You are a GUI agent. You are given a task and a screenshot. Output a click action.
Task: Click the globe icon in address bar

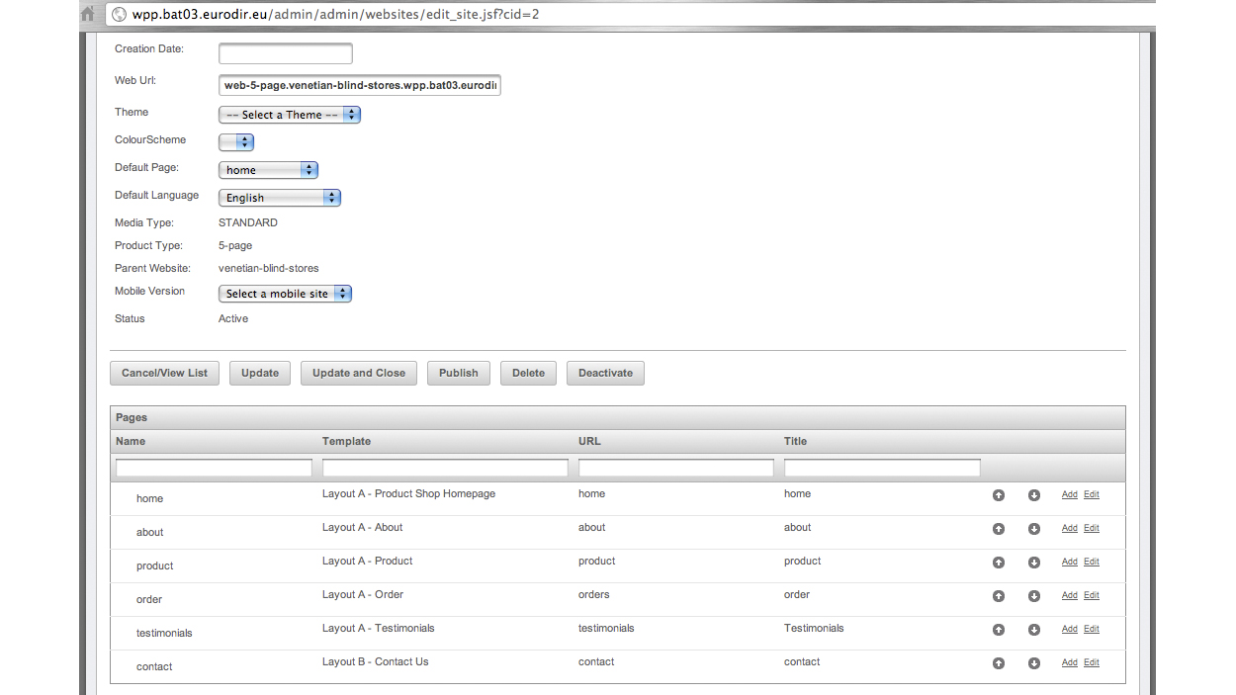coord(120,15)
